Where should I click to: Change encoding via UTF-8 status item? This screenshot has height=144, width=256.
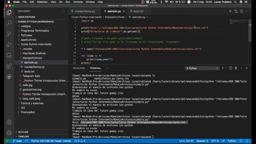[x=215, y=141]
